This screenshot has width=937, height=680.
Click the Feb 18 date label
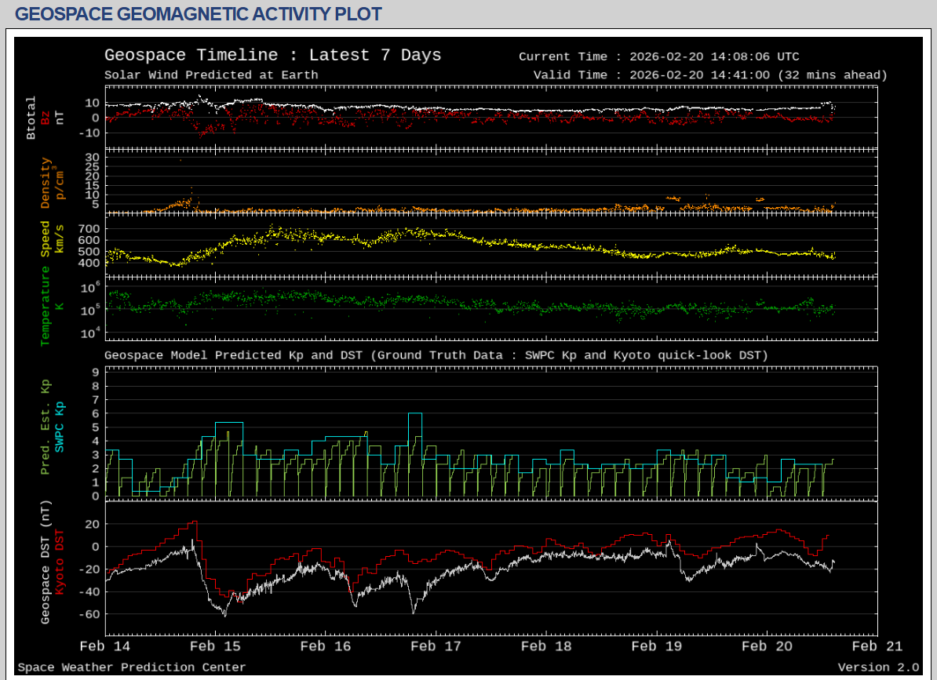point(546,646)
